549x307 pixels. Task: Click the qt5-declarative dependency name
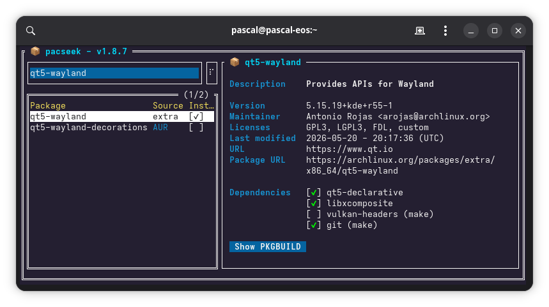365,192
